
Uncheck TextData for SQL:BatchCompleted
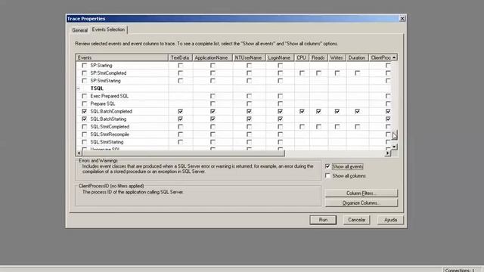pyautogui.click(x=180, y=111)
